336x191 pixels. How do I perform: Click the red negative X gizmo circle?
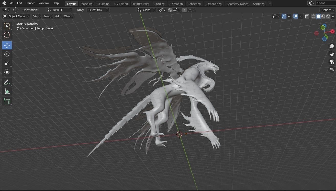click(x=316, y=33)
